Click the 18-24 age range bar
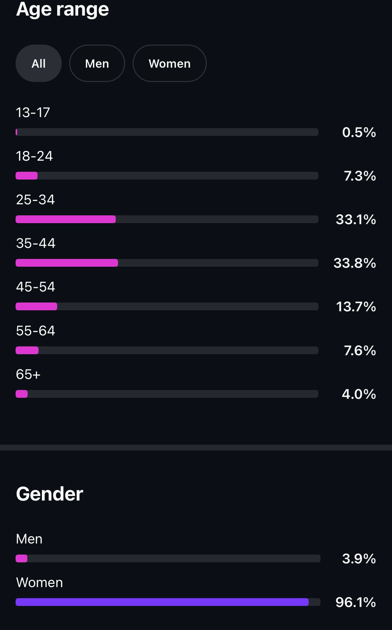Screen dimensions: 392x630 pos(167,176)
